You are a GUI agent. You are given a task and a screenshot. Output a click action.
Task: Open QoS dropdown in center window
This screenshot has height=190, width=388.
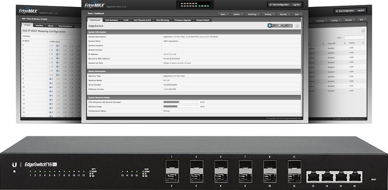coord(298,14)
